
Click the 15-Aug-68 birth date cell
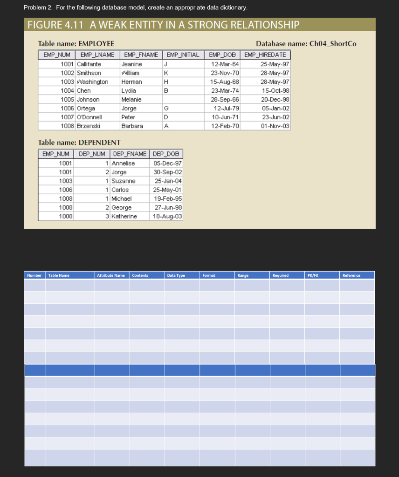(222, 82)
